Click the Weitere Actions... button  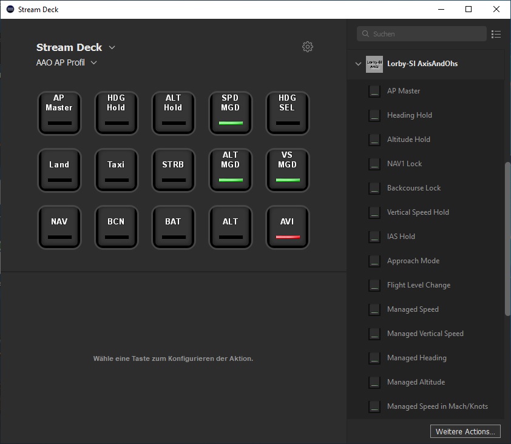tap(465, 431)
